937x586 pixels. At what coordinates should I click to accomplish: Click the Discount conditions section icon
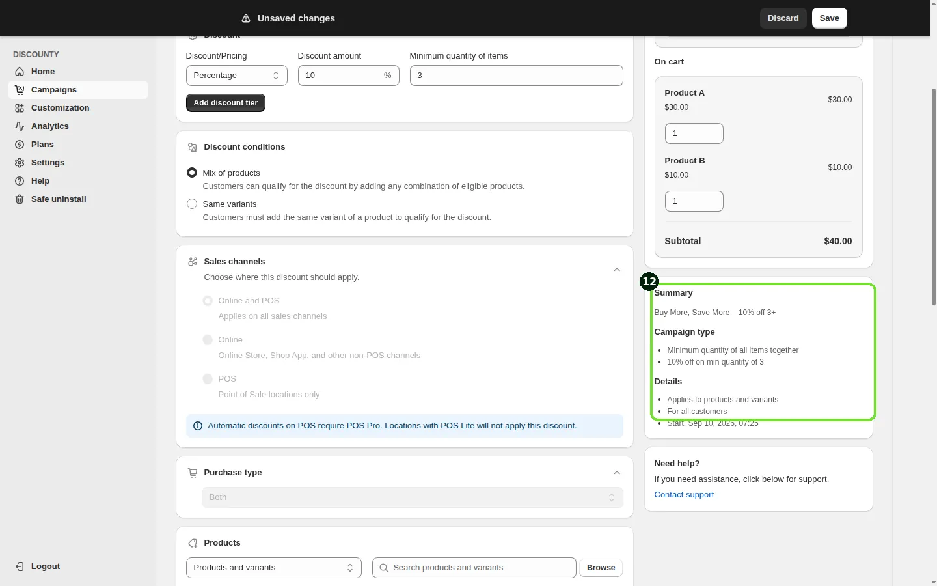(193, 147)
